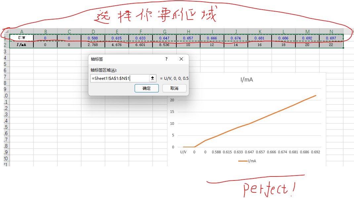The image size is (354, 198).
Task: Select cell with value 0.697
Action: coord(331,38)
